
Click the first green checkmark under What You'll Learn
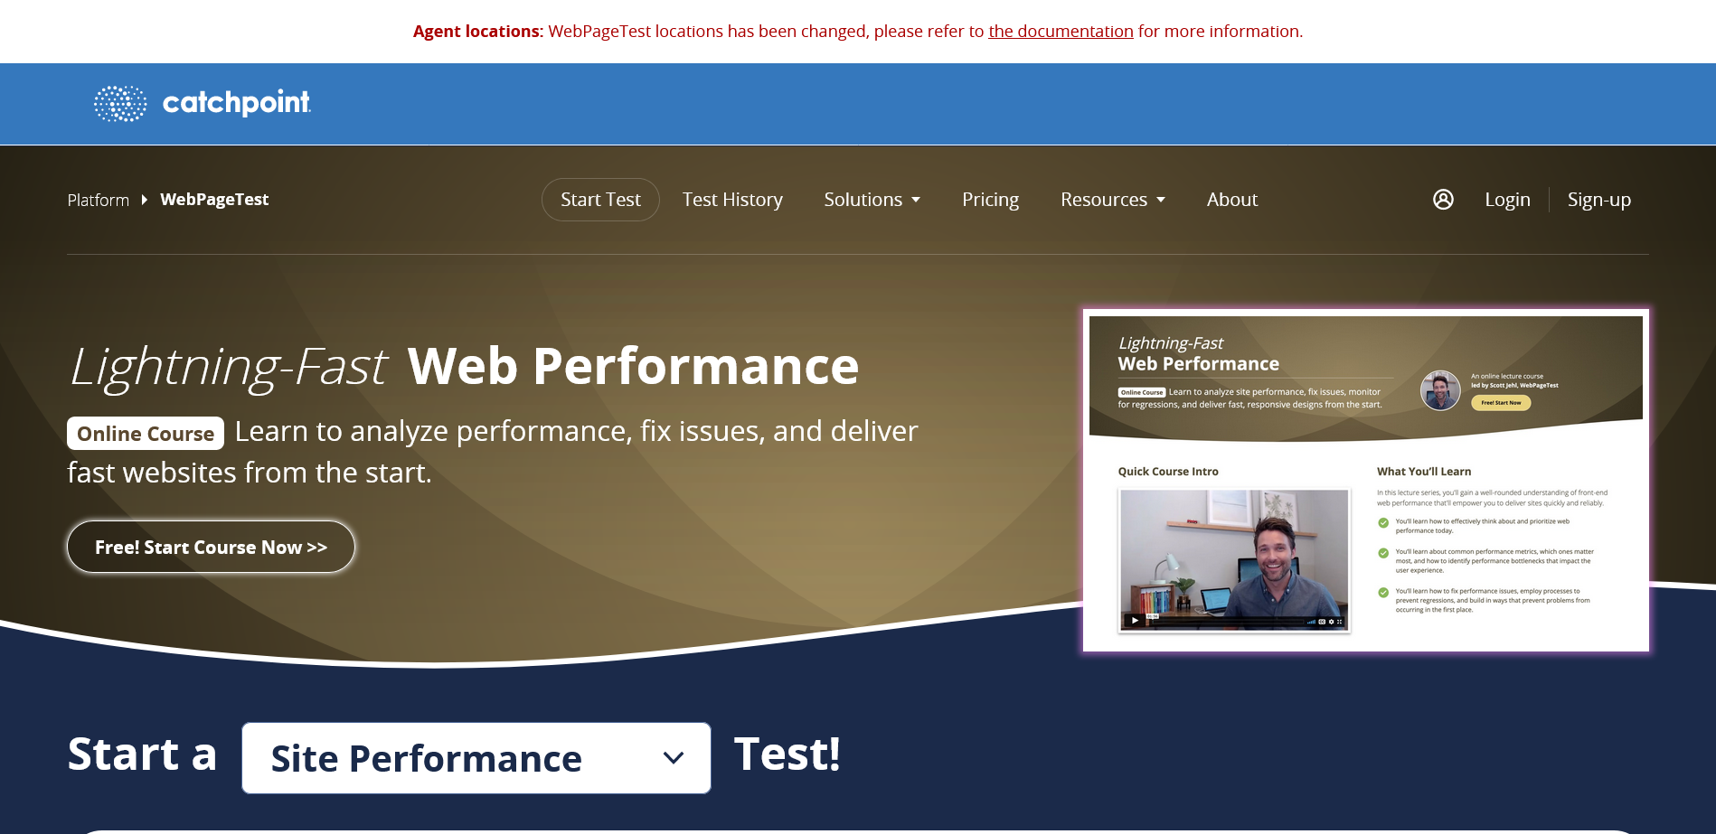click(1383, 523)
